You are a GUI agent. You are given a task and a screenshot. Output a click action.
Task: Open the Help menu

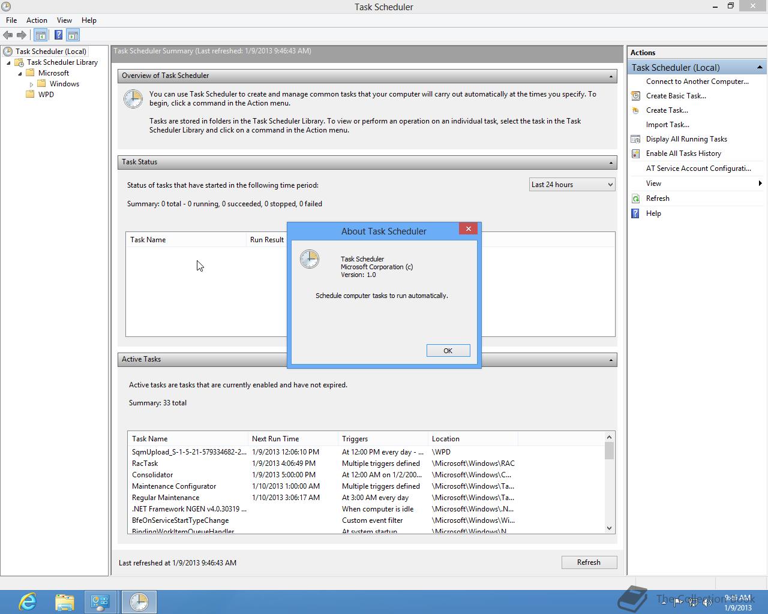pyautogui.click(x=89, y=20)
